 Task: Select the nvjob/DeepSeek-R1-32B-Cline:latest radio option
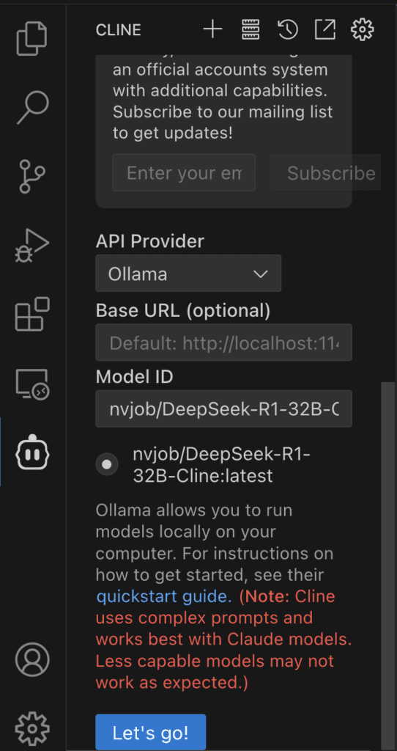(x=107, y=464)
